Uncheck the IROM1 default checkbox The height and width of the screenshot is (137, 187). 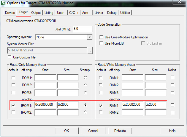coord(13,105)
